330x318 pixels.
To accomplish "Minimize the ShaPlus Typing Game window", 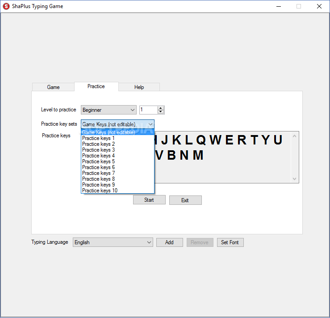I will pos(279,6).
